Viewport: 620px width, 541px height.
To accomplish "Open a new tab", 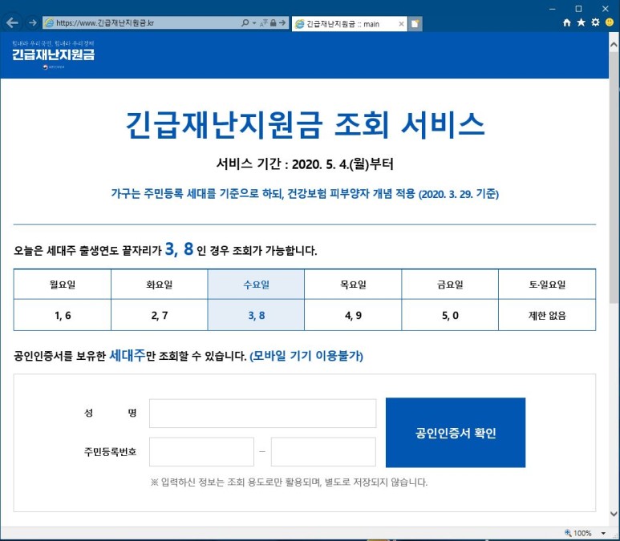I will coord(415,24).
